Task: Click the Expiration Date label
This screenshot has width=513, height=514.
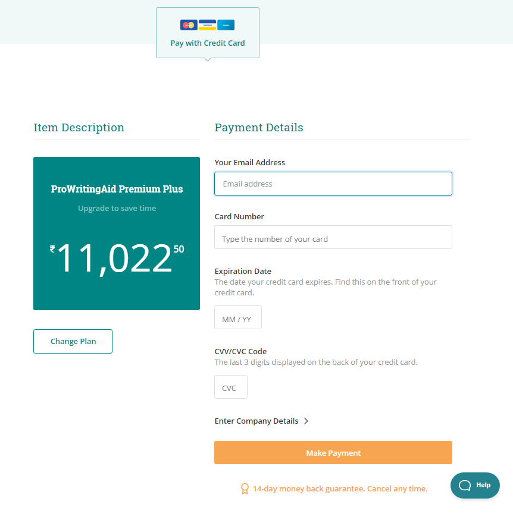Action: tap(243, 271)
